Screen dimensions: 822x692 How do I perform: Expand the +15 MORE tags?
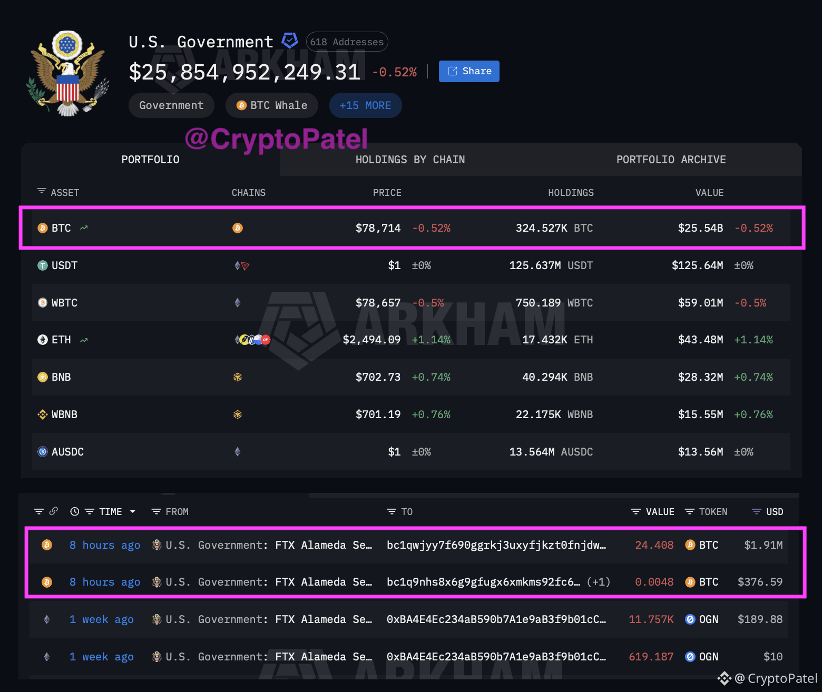pyautogui.click(x=365, y=105)
